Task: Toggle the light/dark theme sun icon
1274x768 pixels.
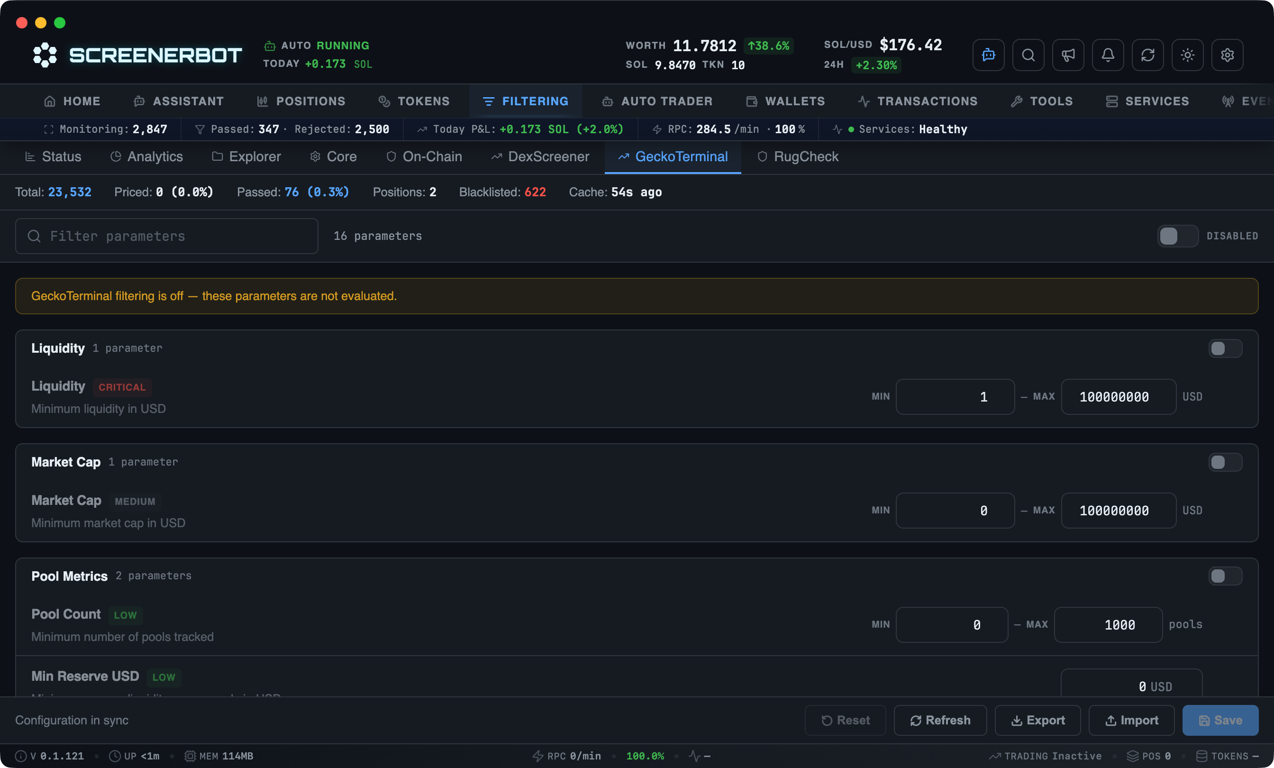Action: click(1187, 55)
